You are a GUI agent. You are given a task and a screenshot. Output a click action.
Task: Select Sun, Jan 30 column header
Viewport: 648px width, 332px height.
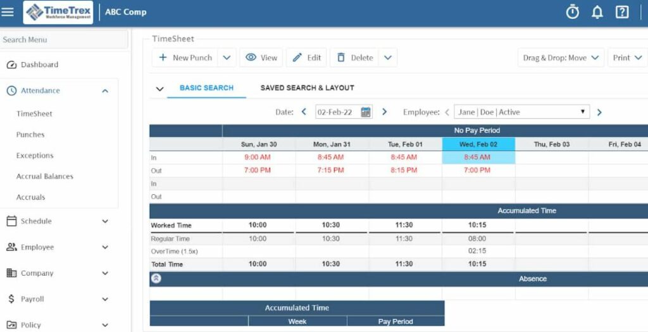[259, 144]
